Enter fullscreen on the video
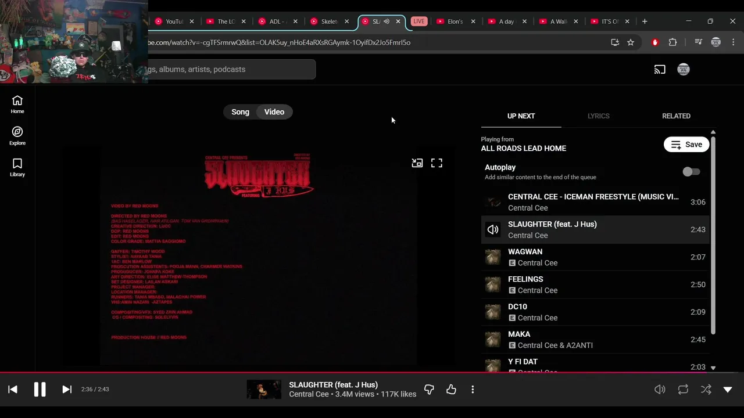The width and height of the screenshot is (744, 418). pyautogui.click(x=437, y=163)
